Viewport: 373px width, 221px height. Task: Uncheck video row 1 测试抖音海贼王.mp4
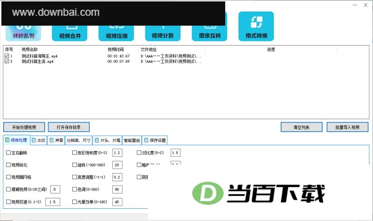point(7,56)
